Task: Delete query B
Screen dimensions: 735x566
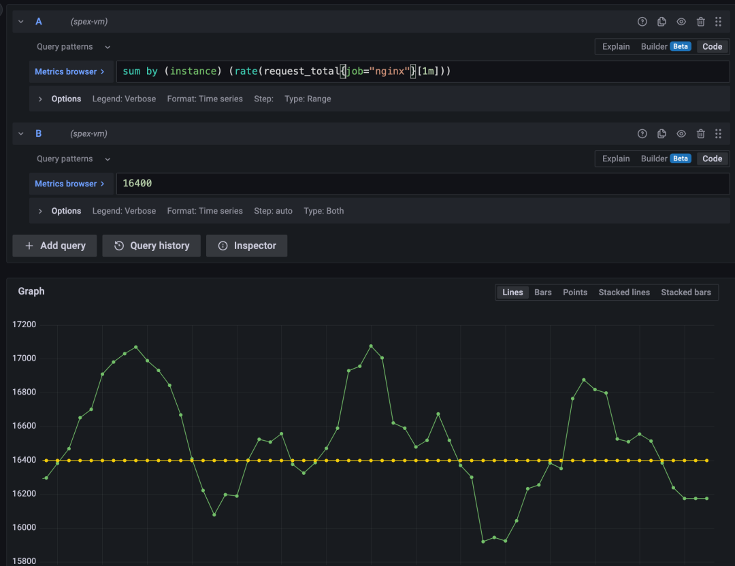Action: pos(701,133)
